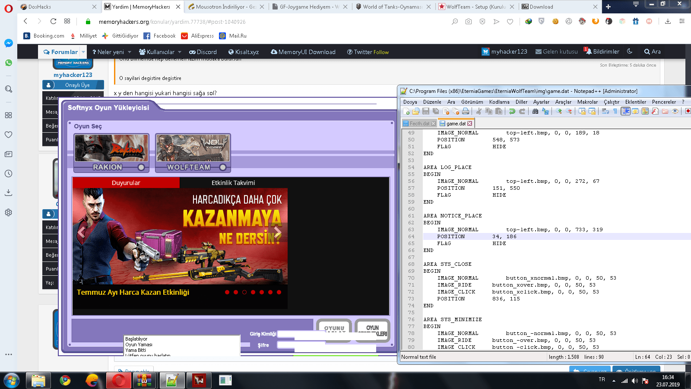Click the Notepad++ print icon
Screen dimensions: 691x389
tap(466, 112)
